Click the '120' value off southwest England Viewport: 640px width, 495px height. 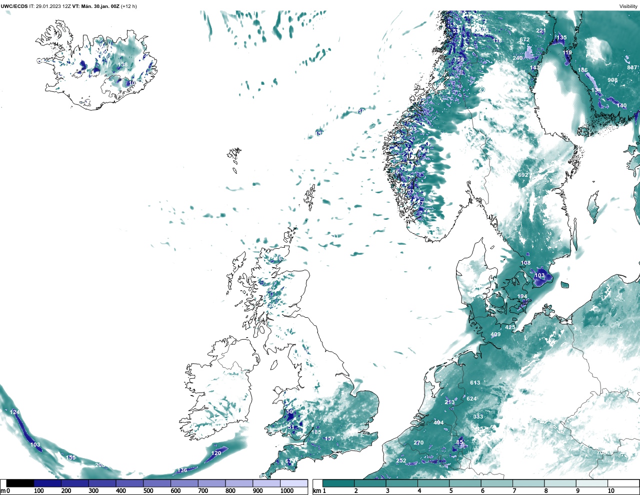tap(216, 454)
